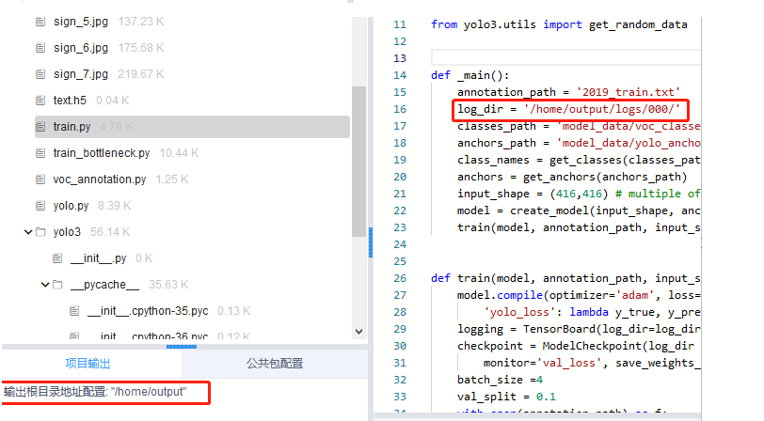Viewport: 764px width, 421px height.
Task: Open __init__.py inside yolo3
Action: click(99, 257)
